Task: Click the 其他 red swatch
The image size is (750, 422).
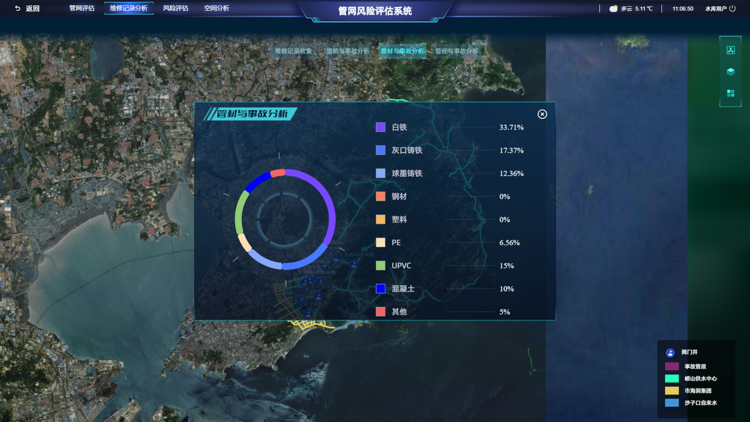Action: click(380, 311)
